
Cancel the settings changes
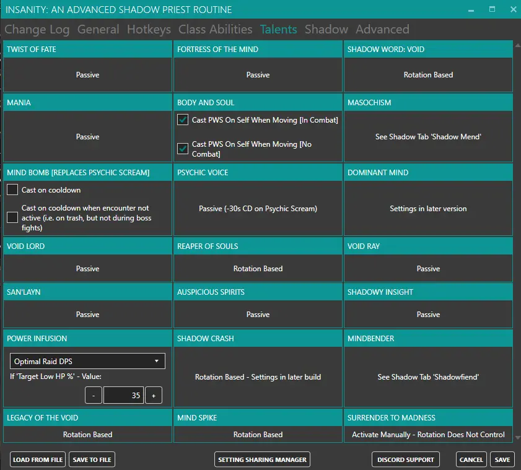(x=471, y=459)
